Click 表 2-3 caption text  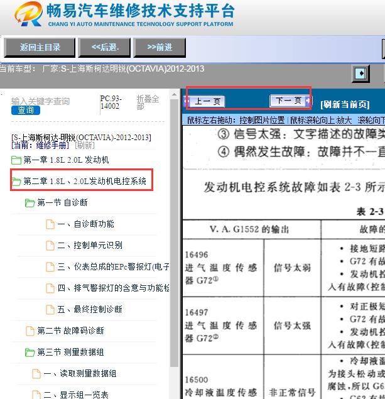[x=370, y=212]
